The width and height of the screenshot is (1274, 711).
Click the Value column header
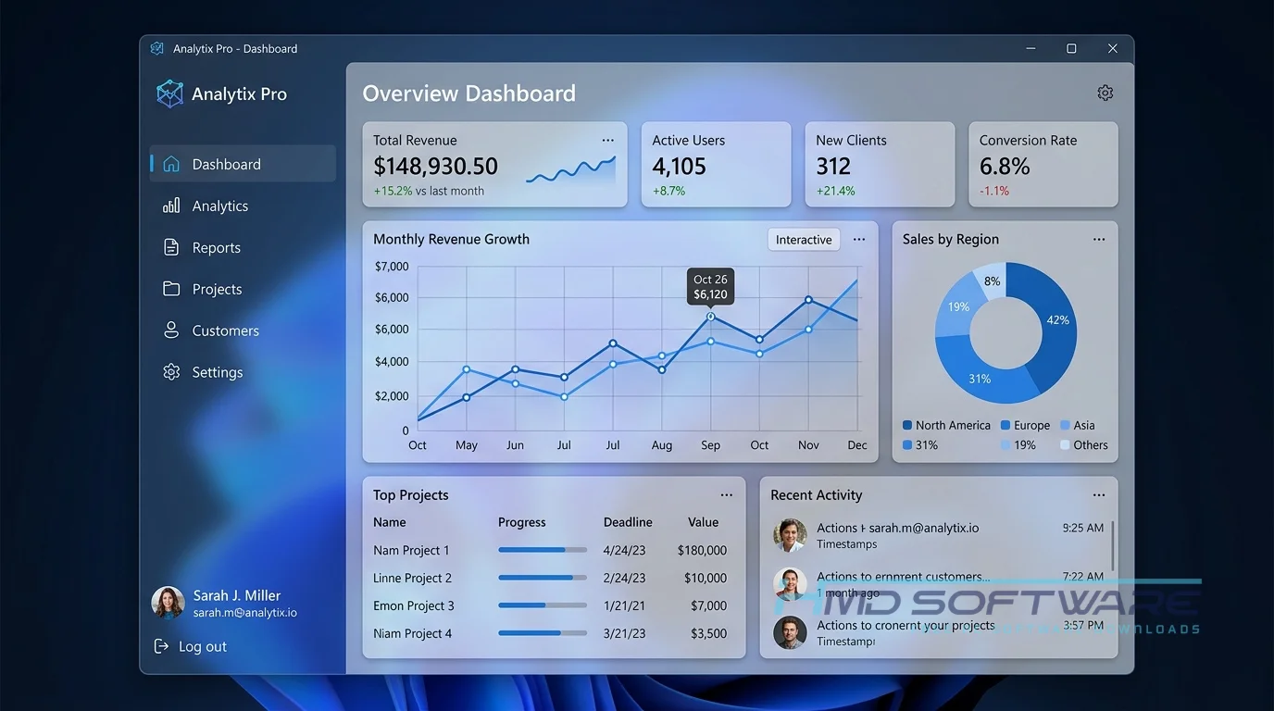click(704, 522)
